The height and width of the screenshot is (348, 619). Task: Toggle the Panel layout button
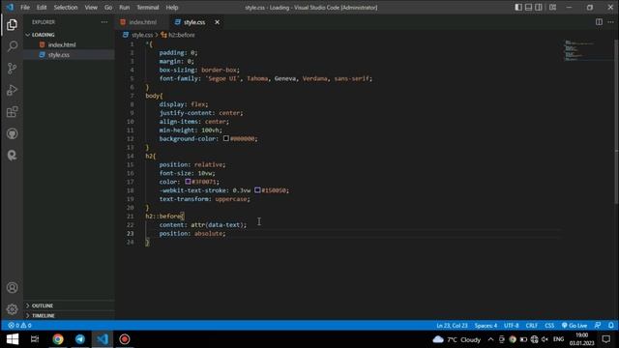click(528, 7)
